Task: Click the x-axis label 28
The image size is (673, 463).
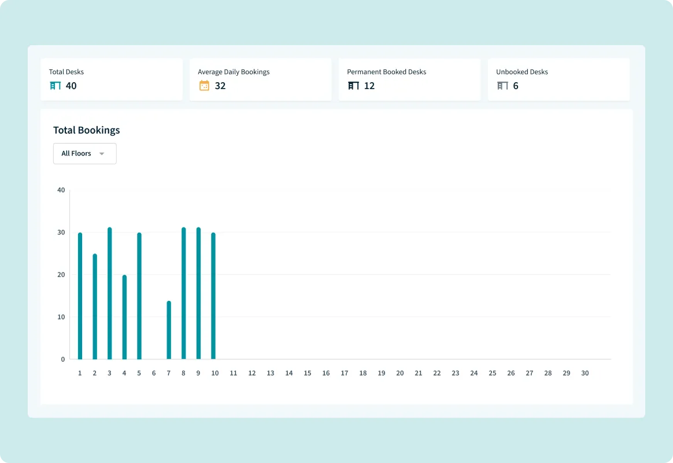Action: (548, 373)
